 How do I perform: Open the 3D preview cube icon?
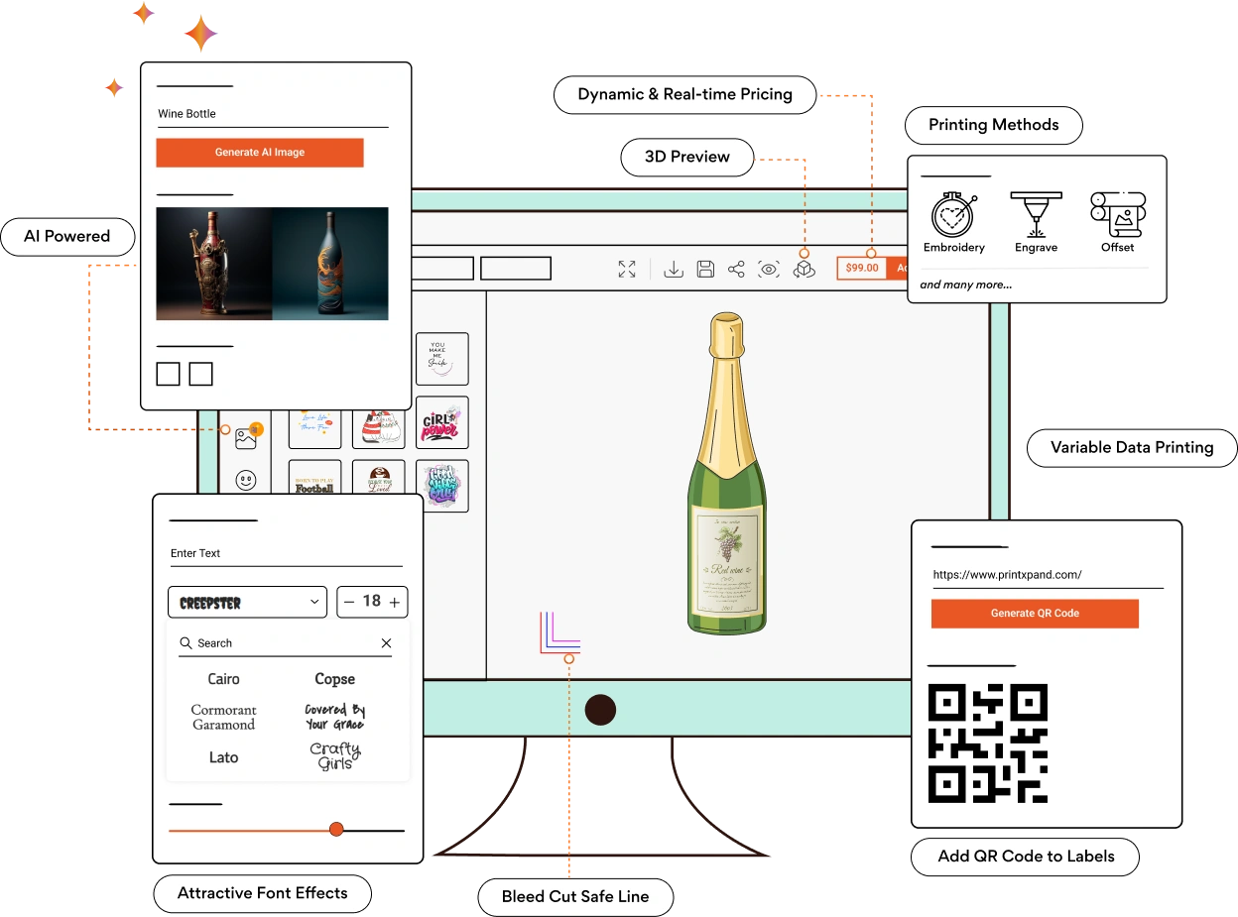[x=804, y=269]
